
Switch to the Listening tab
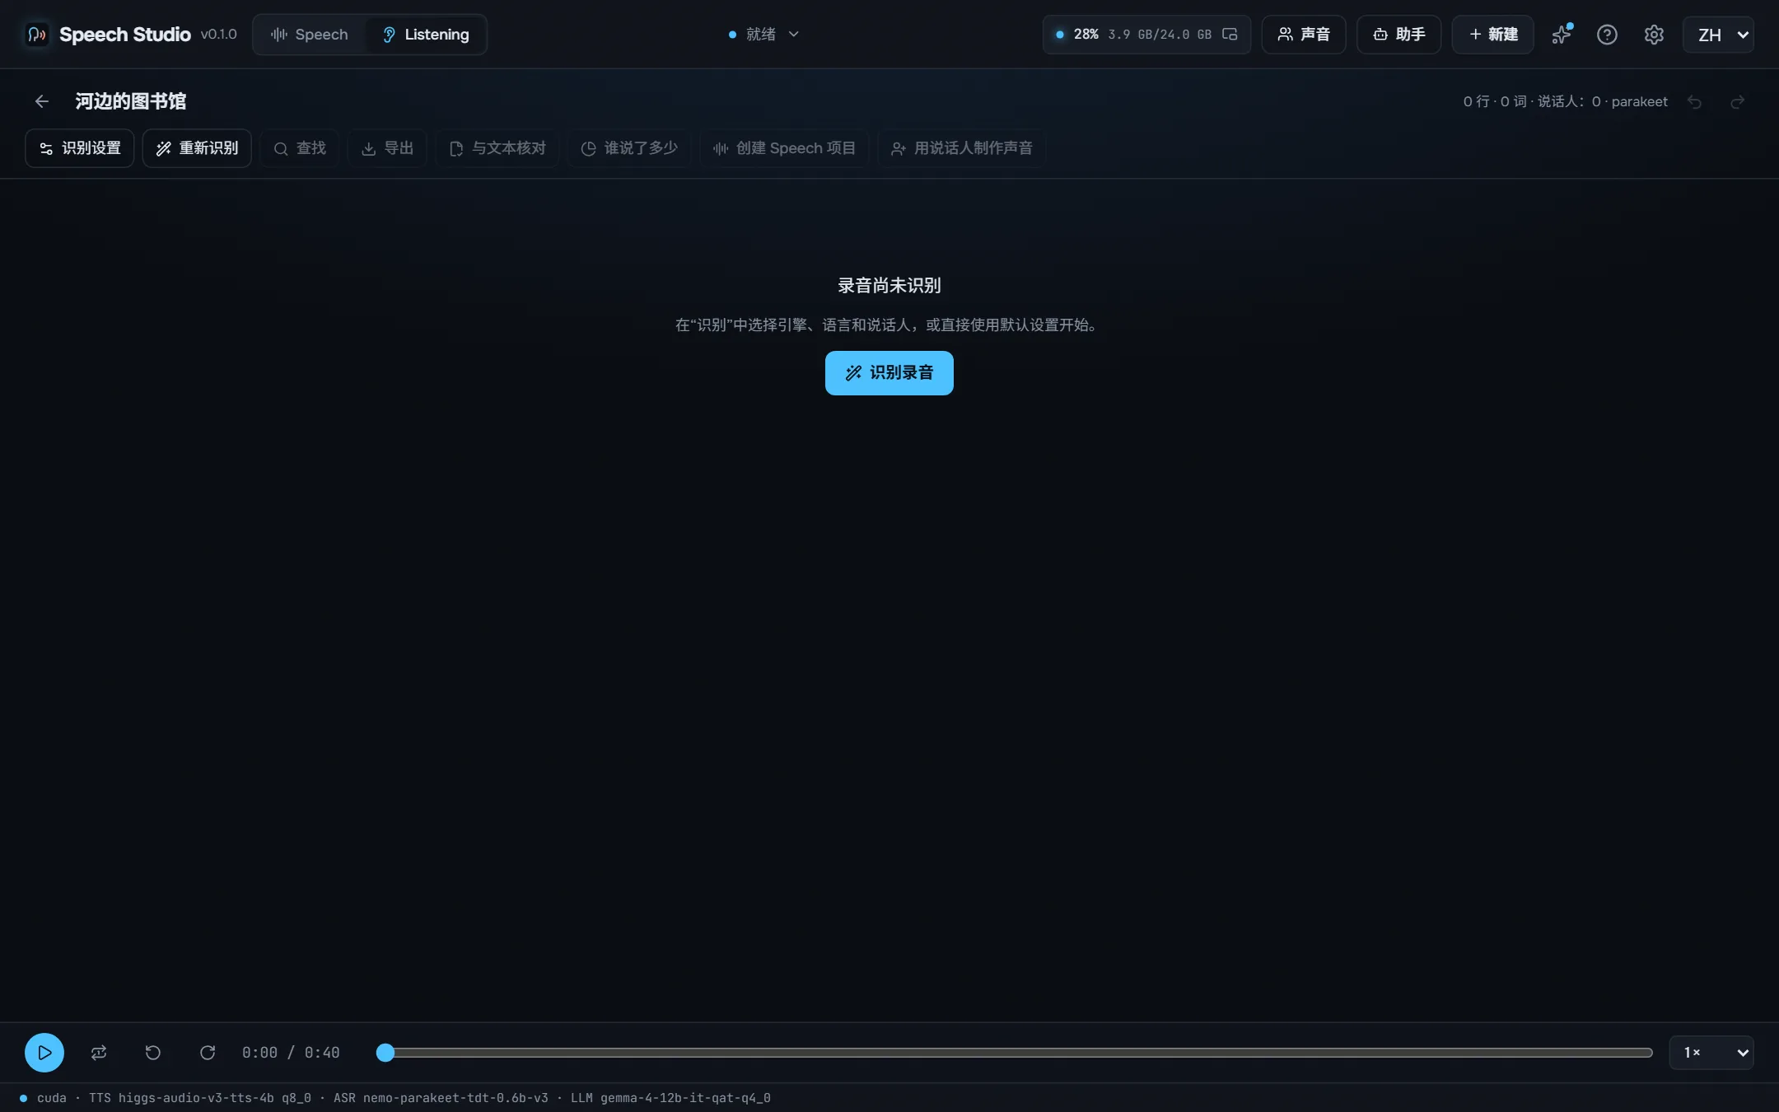point(426,35)
